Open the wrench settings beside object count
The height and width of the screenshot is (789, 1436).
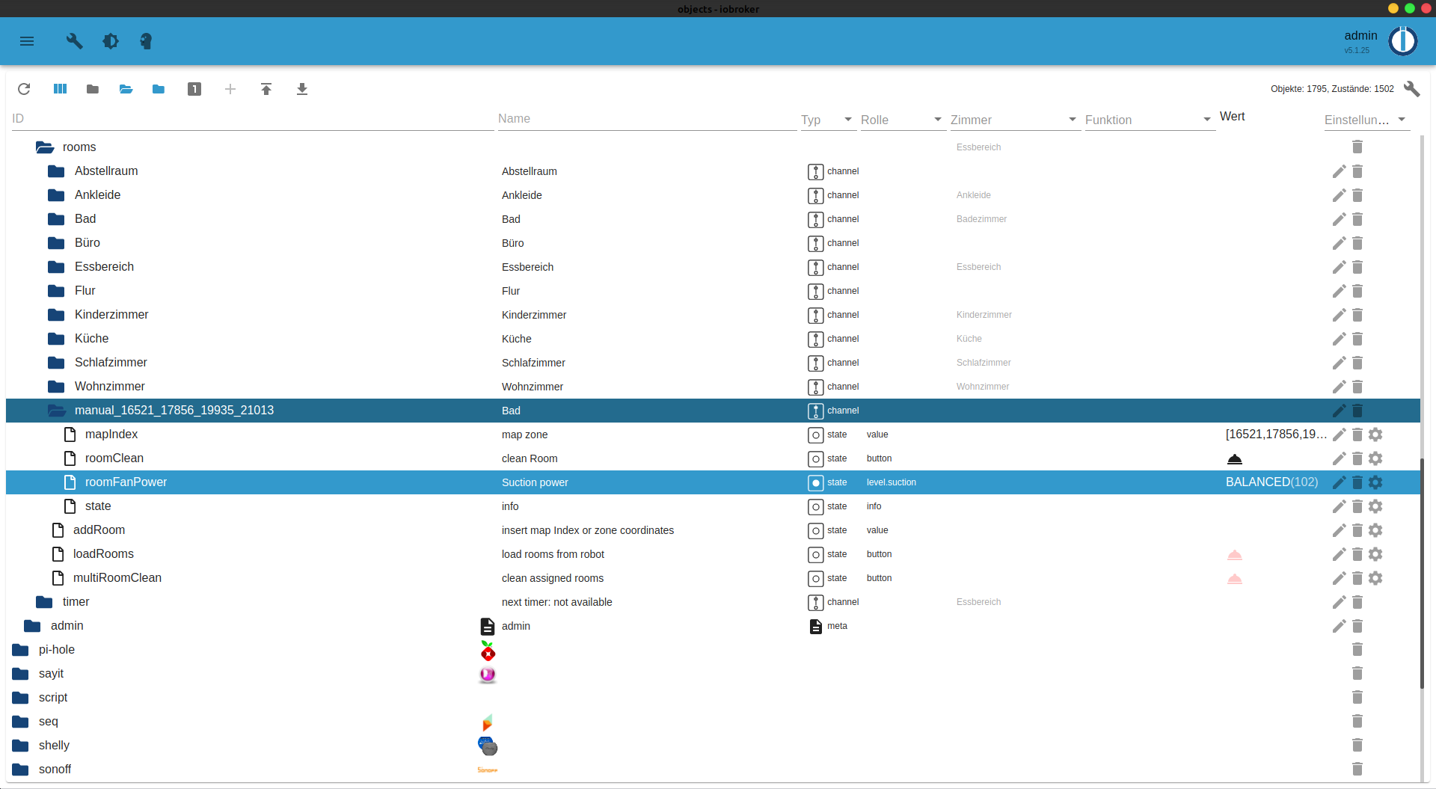coord(1412,89)
